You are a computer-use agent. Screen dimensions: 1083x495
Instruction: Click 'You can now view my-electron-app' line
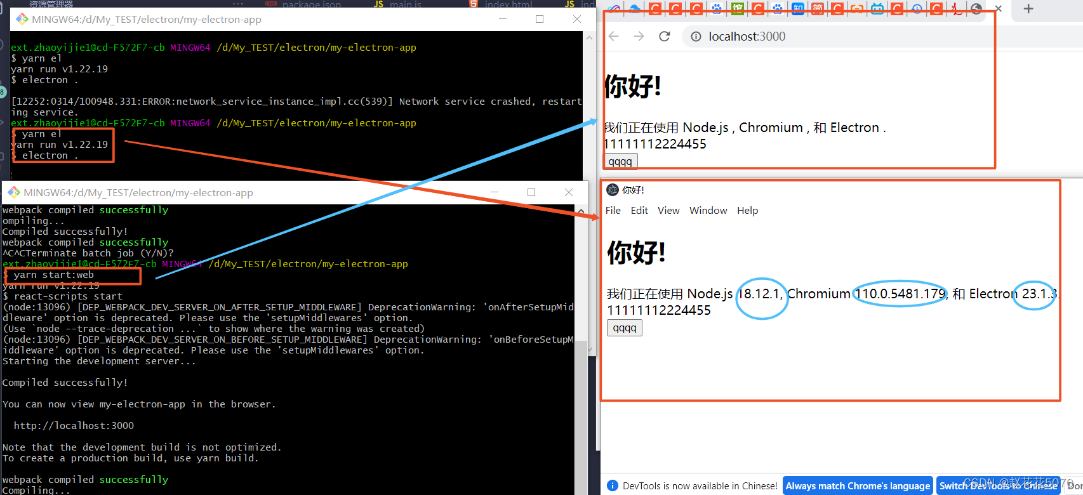point(138,404)
